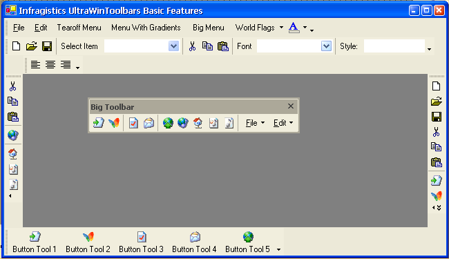Click globe with green arrow in Big Toolbar
Image resolution: width=449 pixels, height=259 pixels.
point(168,123)
